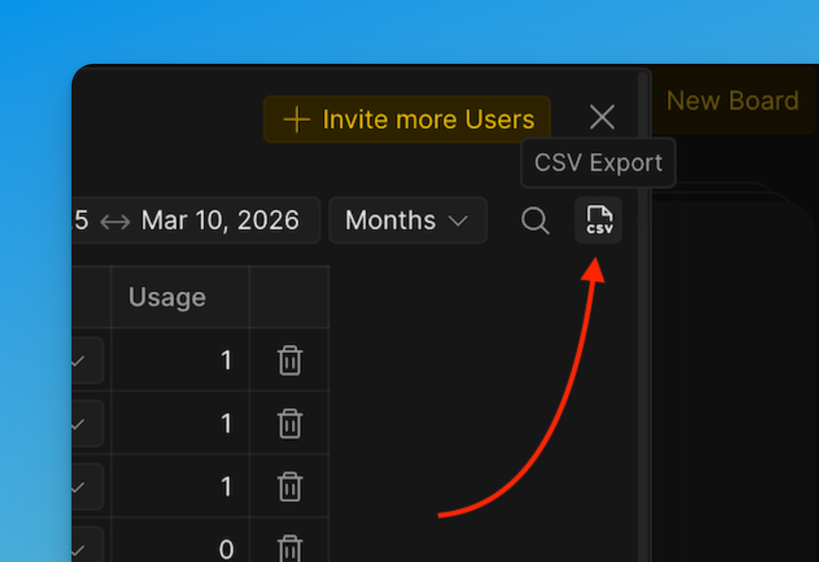Click the bidirectional arrow between the dates
The image size is (819, 562).
click(x=114, y=221)
